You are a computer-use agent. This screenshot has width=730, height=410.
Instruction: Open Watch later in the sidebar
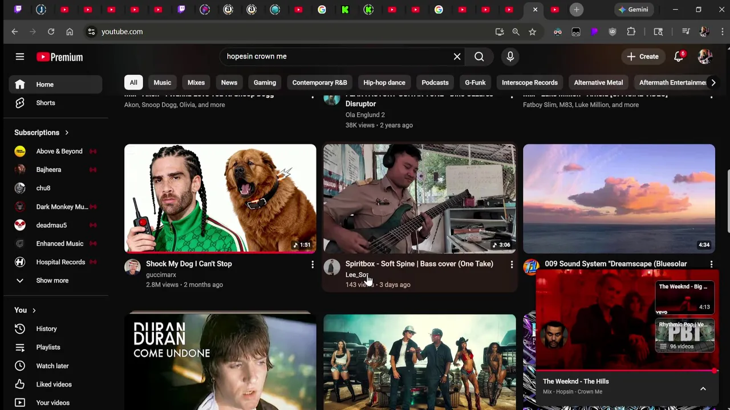[x=56, y=366]
